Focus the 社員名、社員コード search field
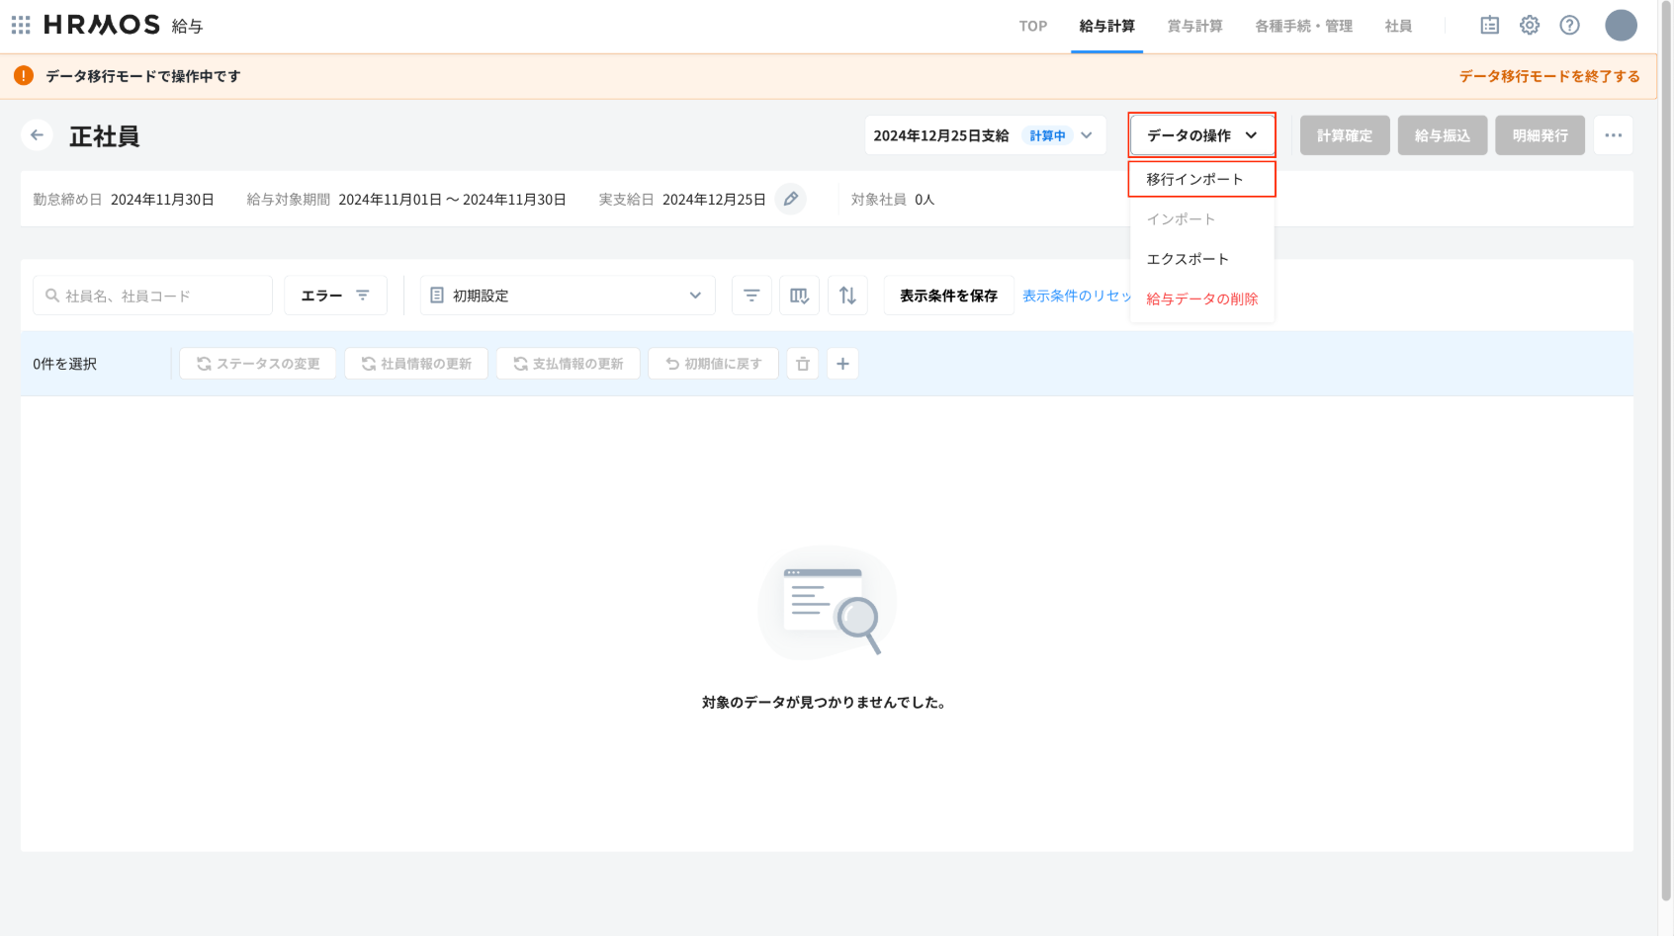This screenshot has height=936, width=1674. pyautogui.click(x=153, y=296)
